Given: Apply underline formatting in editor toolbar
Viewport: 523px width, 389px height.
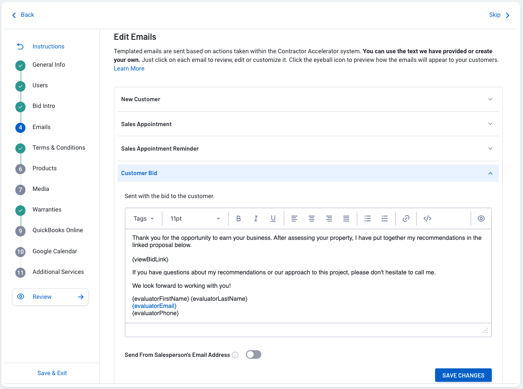Looking at the screenshot, I should (273, 218).
